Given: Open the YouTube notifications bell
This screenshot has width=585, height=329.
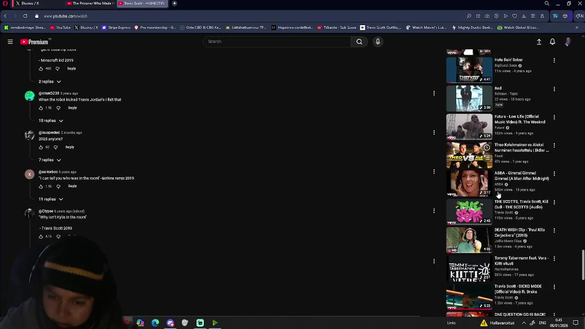Looking at the screenshot, I should pyautogui.click(x=553, y=42).
